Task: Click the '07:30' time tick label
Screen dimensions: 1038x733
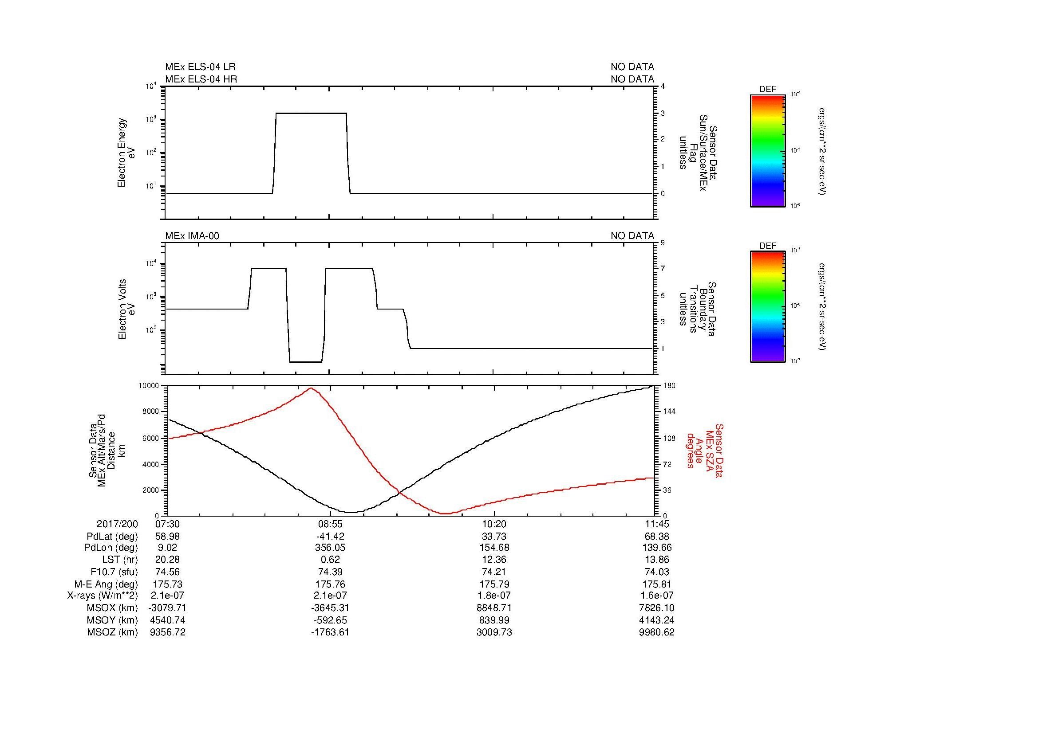Action: tap(167, 524)
